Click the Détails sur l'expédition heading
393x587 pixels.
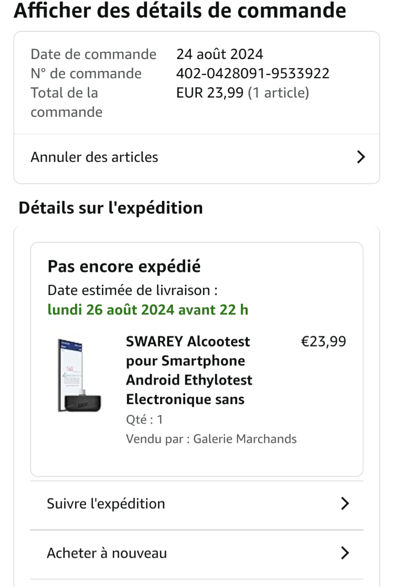(x=111, y=208)
